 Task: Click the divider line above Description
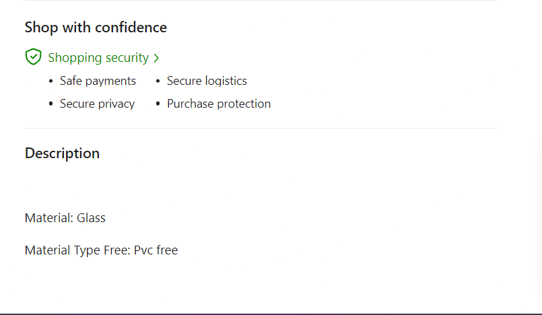pyautogui.click(x=261, y=128)
